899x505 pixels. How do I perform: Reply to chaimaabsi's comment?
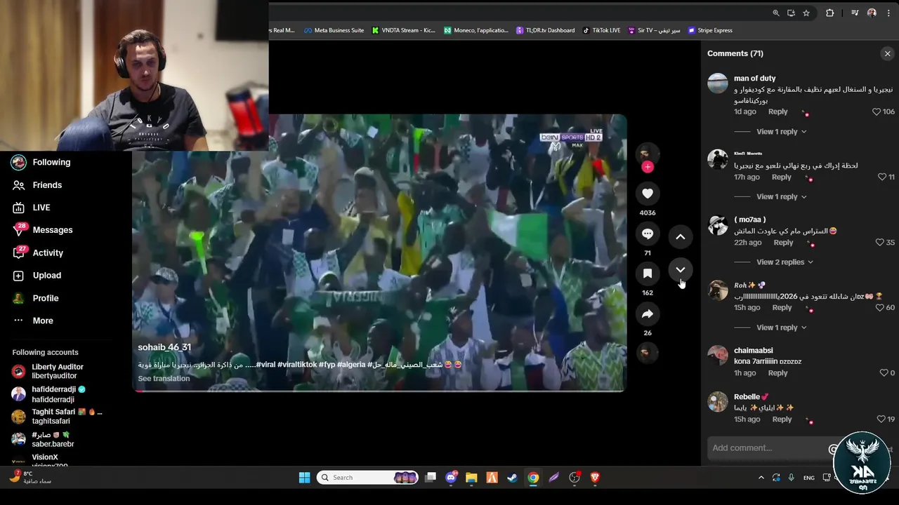coord(777,373)
